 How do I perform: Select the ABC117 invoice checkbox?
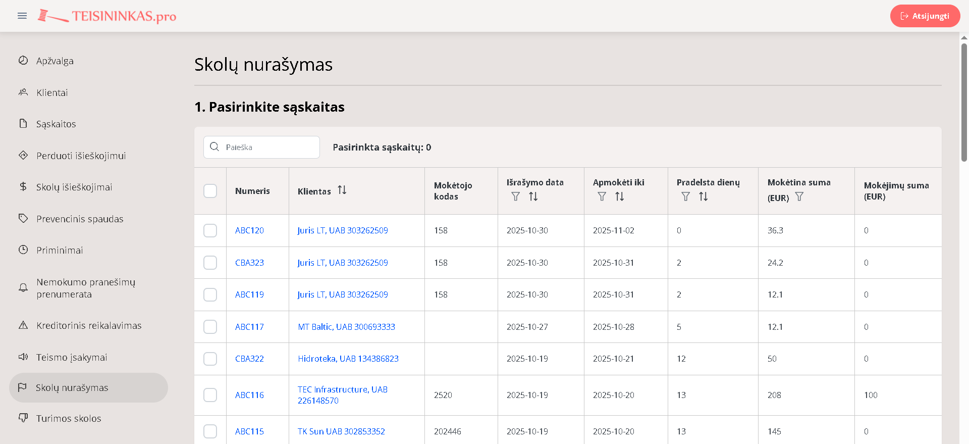pos(210,327)
